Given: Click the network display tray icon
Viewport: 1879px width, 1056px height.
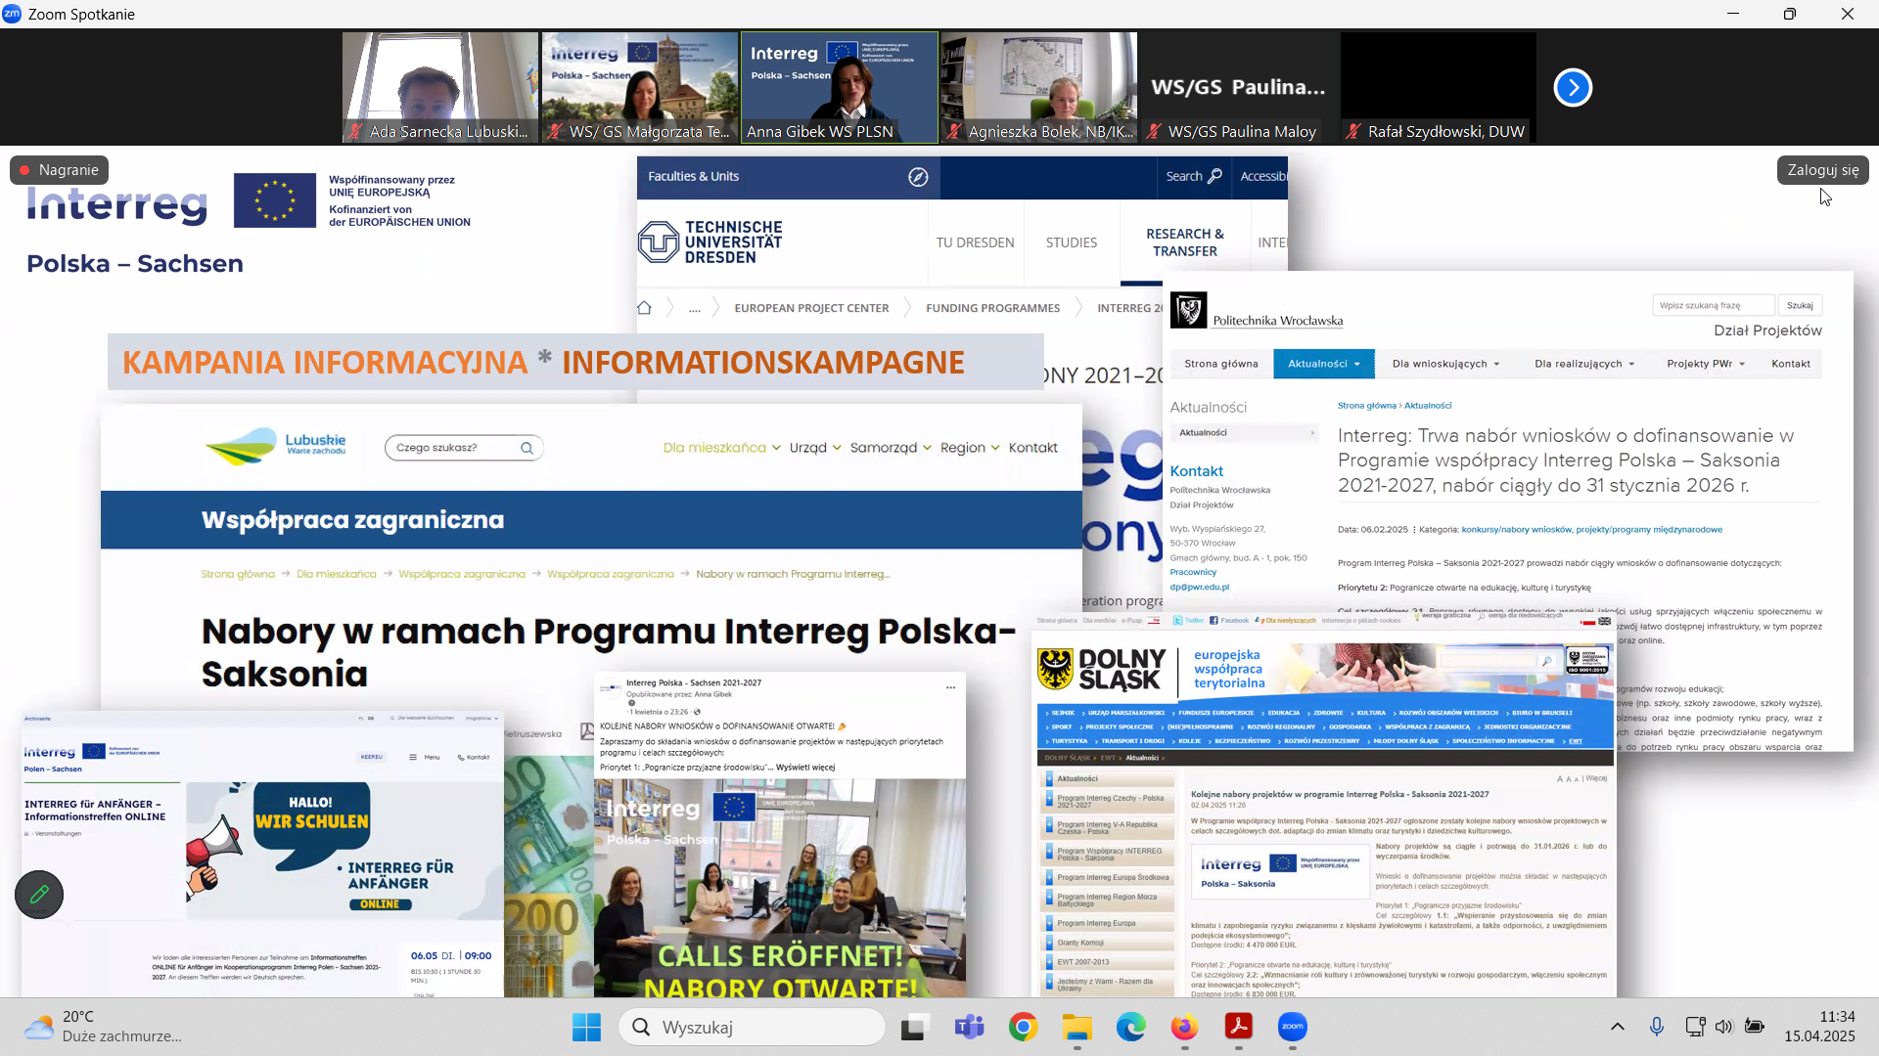Looking at the screenshot, I should tap(1695, 1027).
